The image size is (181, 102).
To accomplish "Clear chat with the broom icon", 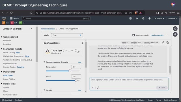I will point(163,42).
